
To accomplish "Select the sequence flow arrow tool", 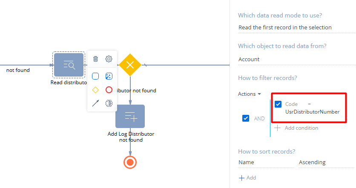I will [x=96, y=103].
